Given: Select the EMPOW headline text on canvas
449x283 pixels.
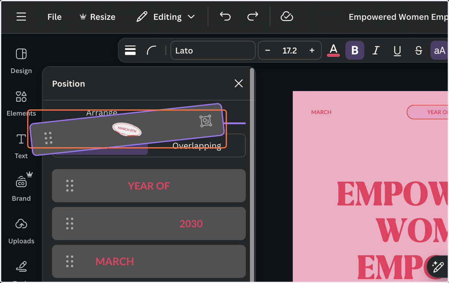Looking at the screenshot, I should point(393,194).
